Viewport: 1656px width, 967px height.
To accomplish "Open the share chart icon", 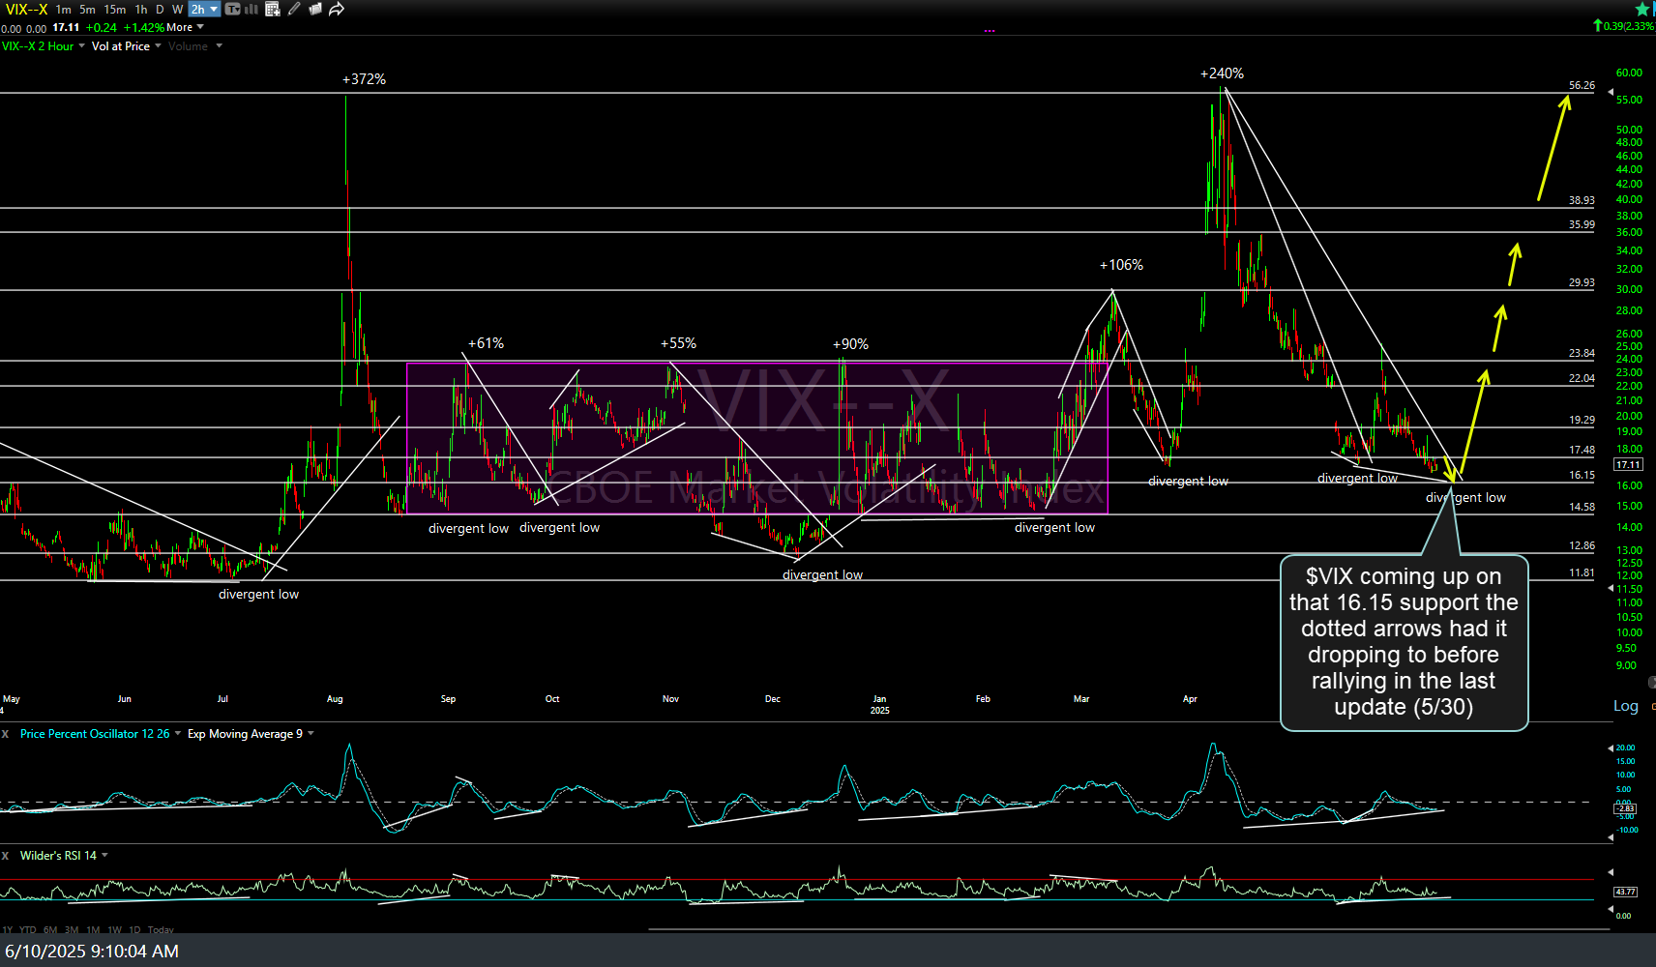I will [336, 9].
